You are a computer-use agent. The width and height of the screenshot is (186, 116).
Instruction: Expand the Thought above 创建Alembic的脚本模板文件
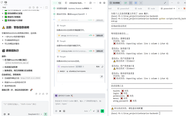tap(61, 41)
